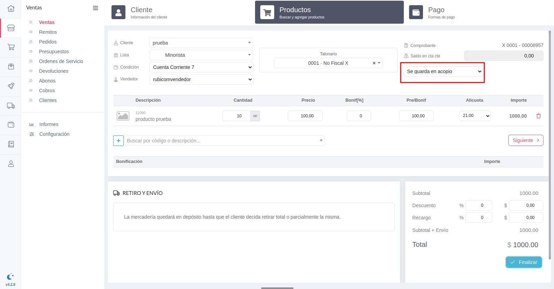Screen dimensions: 554x289
Task: Click the wallet icon in sidebar
Action: click(11, 125)
